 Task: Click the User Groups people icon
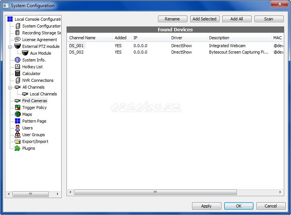(17, 135)
